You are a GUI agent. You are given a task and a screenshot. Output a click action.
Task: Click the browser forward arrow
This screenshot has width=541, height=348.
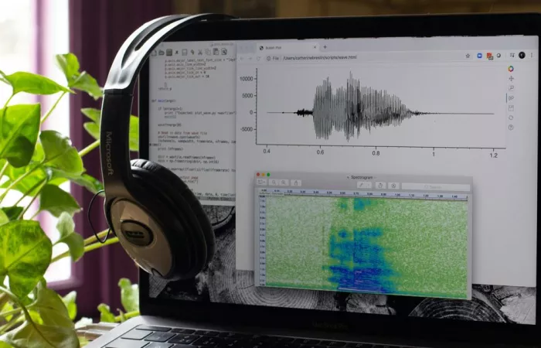point(250,58)
